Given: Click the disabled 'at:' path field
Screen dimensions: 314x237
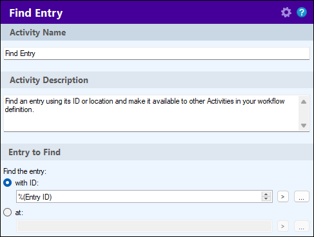Looking at the screenshot, I should (144, 226).
